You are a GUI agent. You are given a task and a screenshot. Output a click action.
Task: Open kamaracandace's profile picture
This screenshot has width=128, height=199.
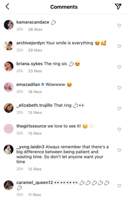point(9,25)
